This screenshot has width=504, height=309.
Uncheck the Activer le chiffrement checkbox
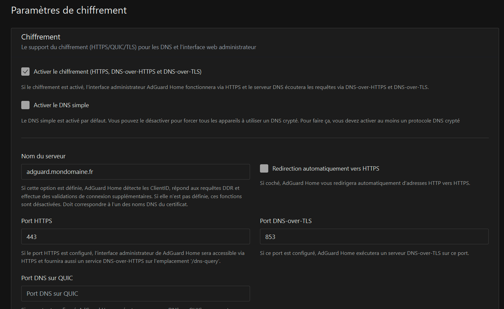25,72
